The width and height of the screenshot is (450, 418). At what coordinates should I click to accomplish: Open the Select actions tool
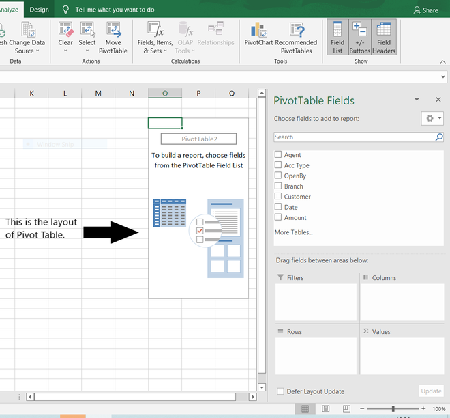pyautogui.click(x=87, y=38)
